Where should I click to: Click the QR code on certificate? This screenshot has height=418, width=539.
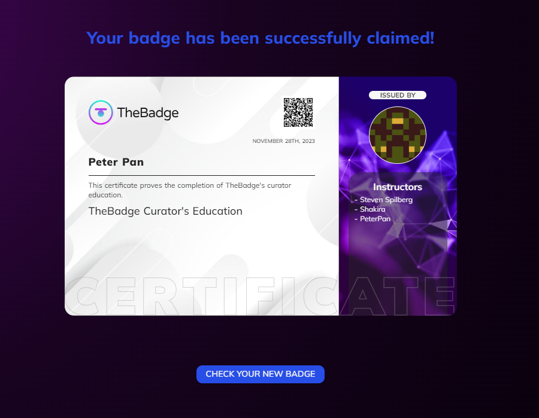[x=298, y=112]
